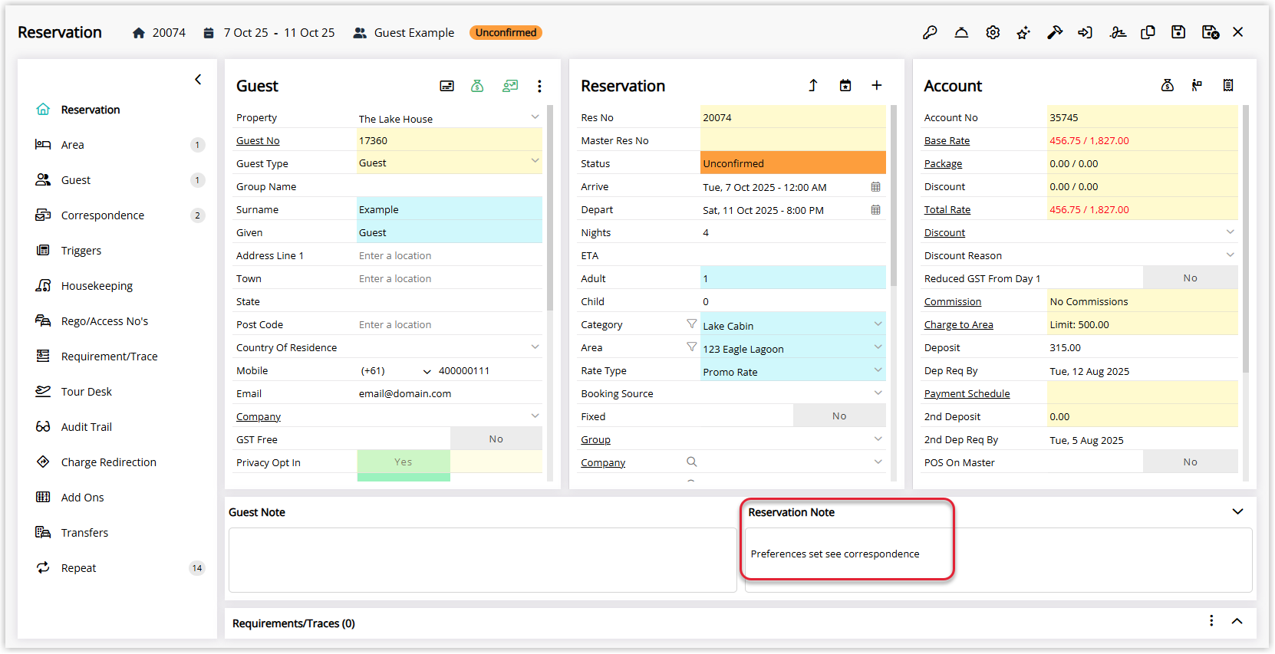
Task: Open the Rate Type dropdown
Action: 878,370
